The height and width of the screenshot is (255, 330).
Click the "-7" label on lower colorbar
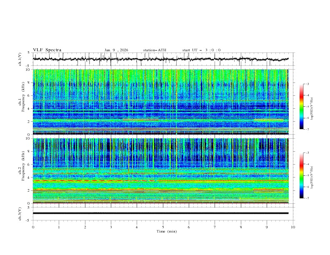(x=307, y=198)
